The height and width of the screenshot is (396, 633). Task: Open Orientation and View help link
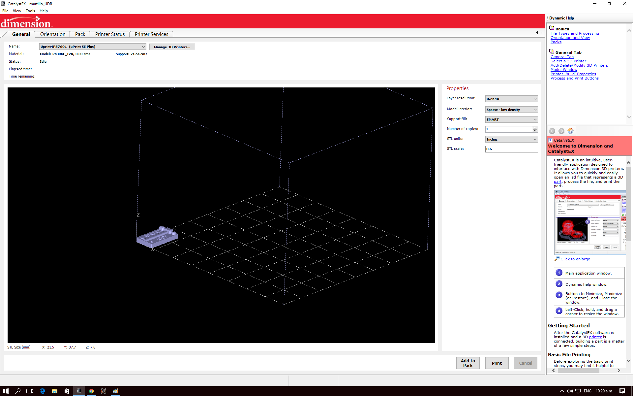tap(570, 38)
